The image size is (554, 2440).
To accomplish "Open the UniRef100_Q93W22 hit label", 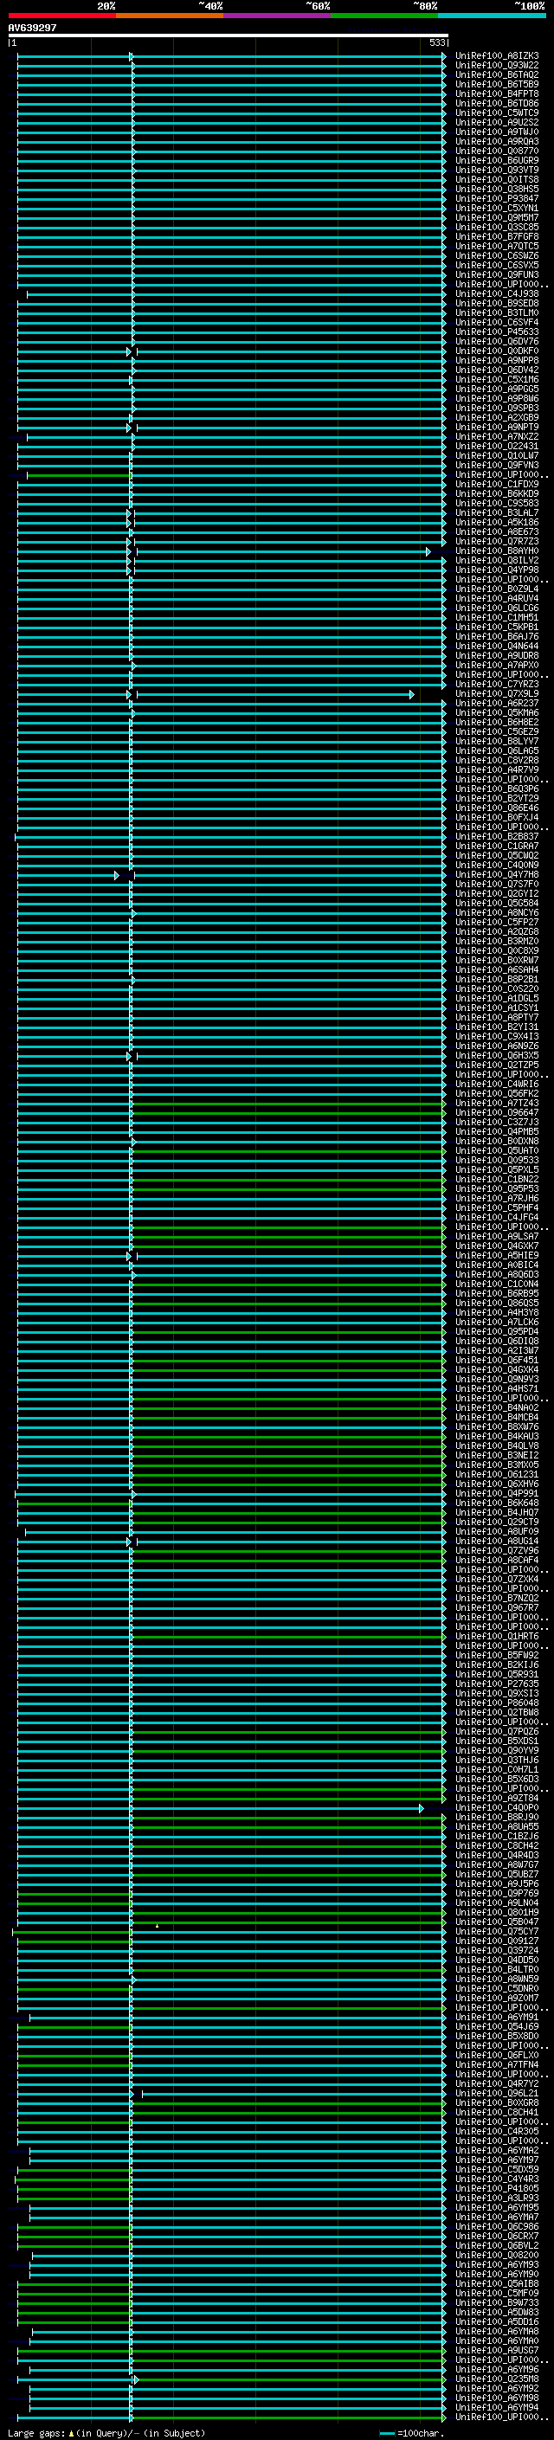I will pyautogui.click(x=497, y=66).
